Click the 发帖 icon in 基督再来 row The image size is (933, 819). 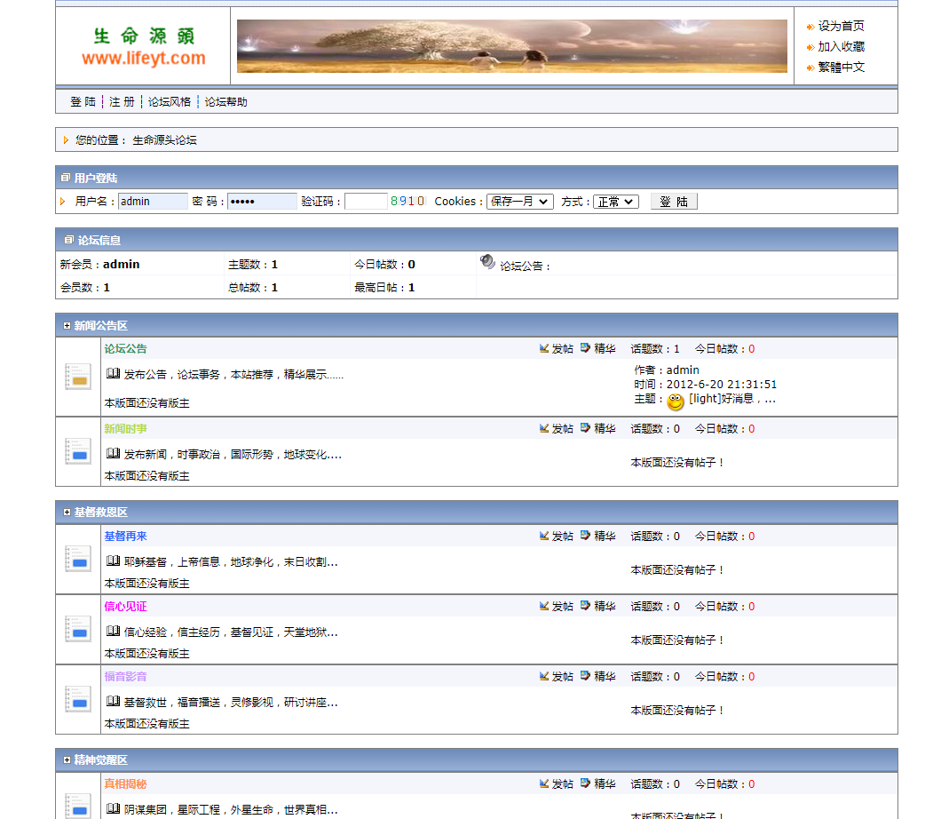(x=544, y=536)
